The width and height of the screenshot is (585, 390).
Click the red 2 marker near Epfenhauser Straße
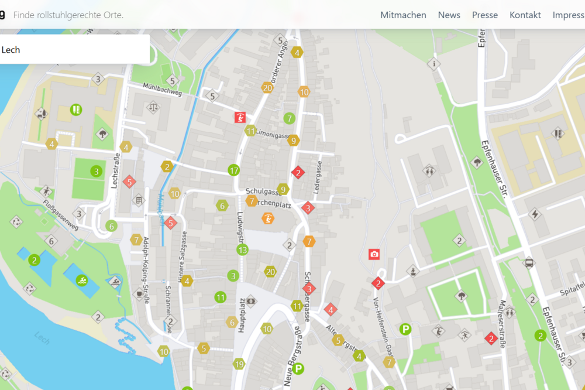point(490,338)
